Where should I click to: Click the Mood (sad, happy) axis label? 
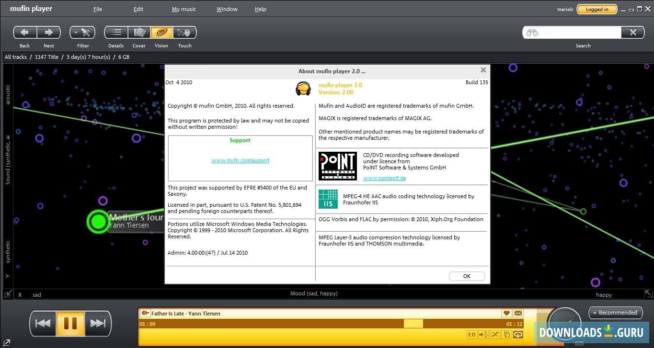[314, 293]
